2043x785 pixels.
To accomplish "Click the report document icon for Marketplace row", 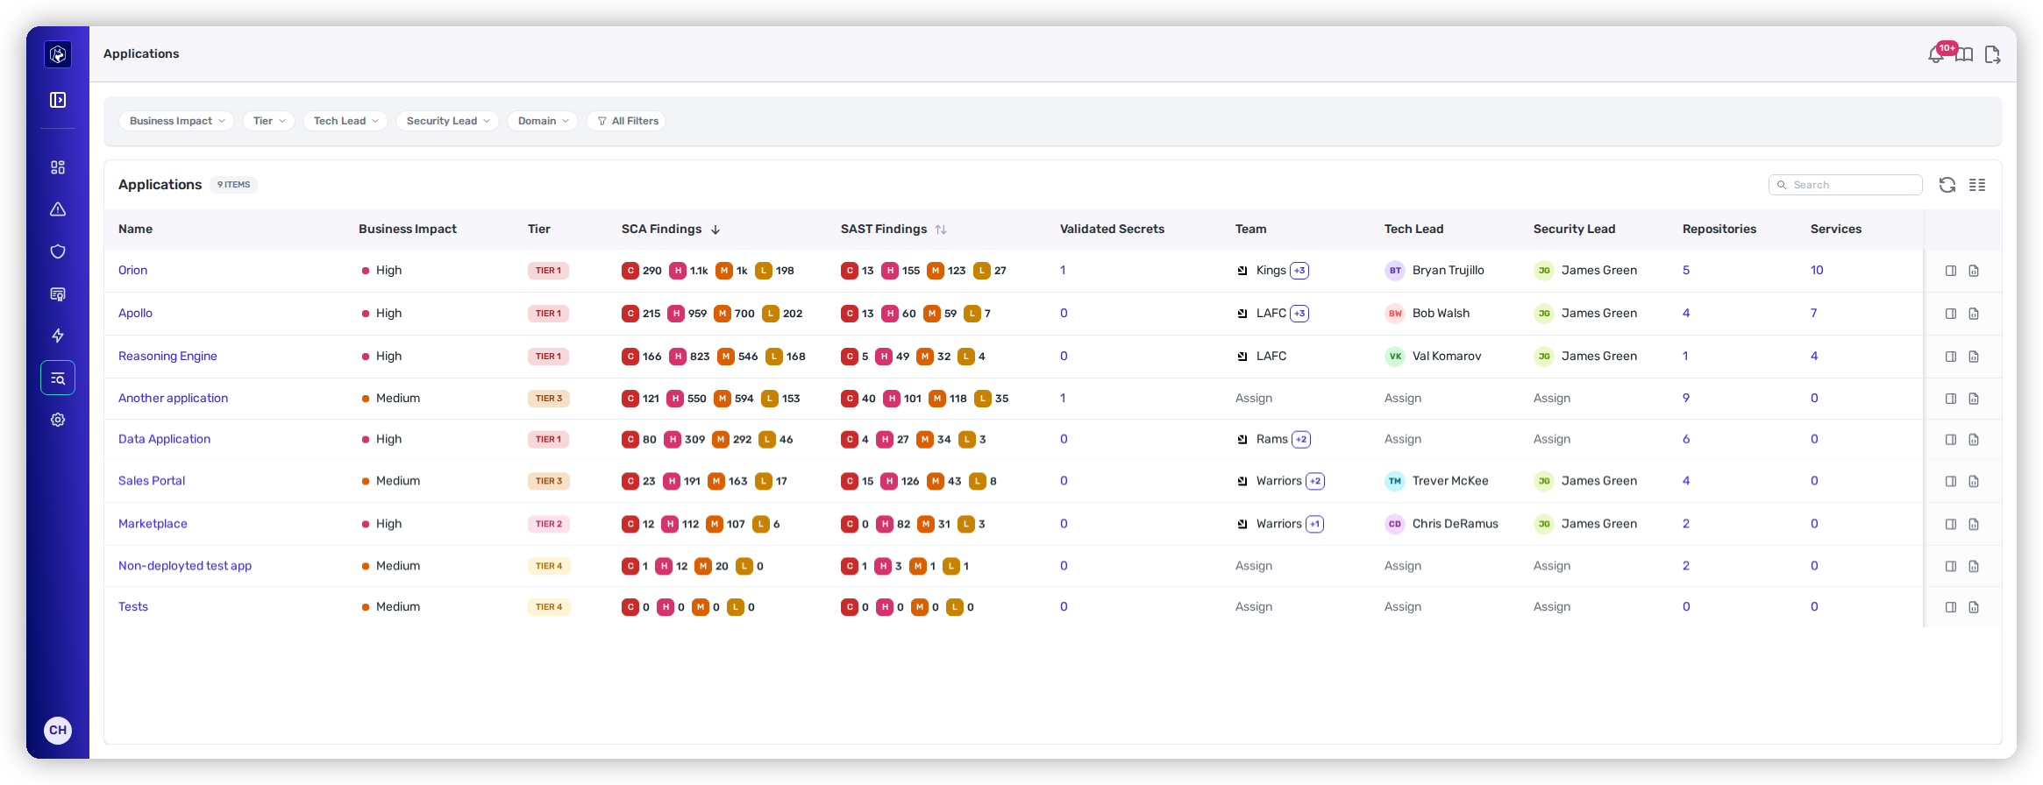I will pyautogui.click(x=1974, y=524).
